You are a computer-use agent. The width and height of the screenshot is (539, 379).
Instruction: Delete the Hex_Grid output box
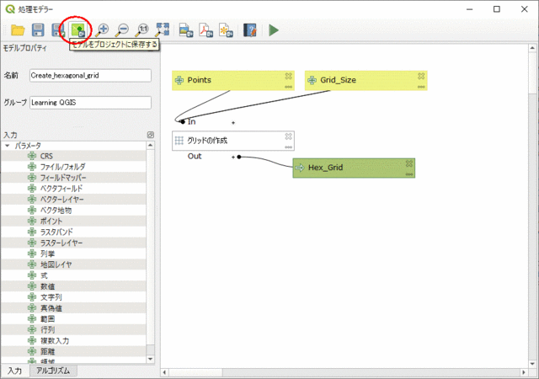[x=409, y=163]
